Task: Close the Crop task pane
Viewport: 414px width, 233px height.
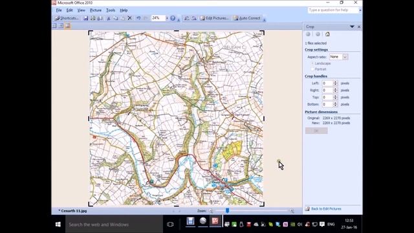Action: (359, 27)
